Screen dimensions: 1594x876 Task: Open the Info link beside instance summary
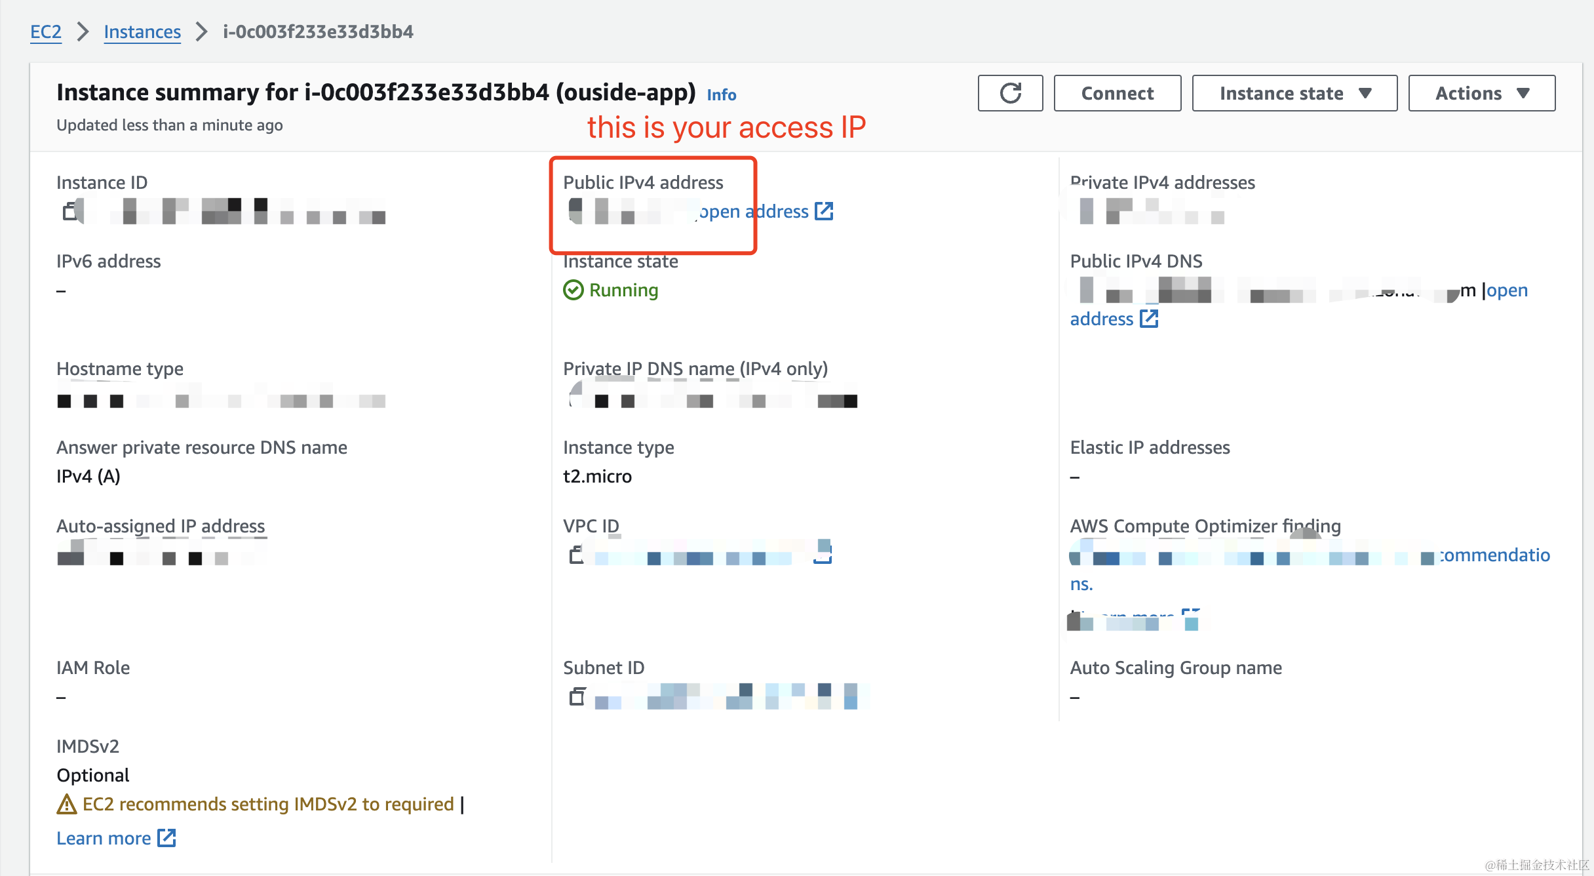pyautogui.click(x=722, y=95)
